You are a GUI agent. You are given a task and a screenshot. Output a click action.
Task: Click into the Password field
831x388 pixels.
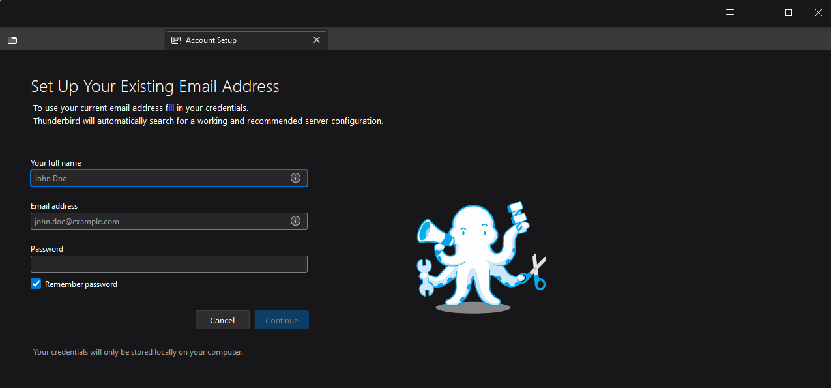169,263
